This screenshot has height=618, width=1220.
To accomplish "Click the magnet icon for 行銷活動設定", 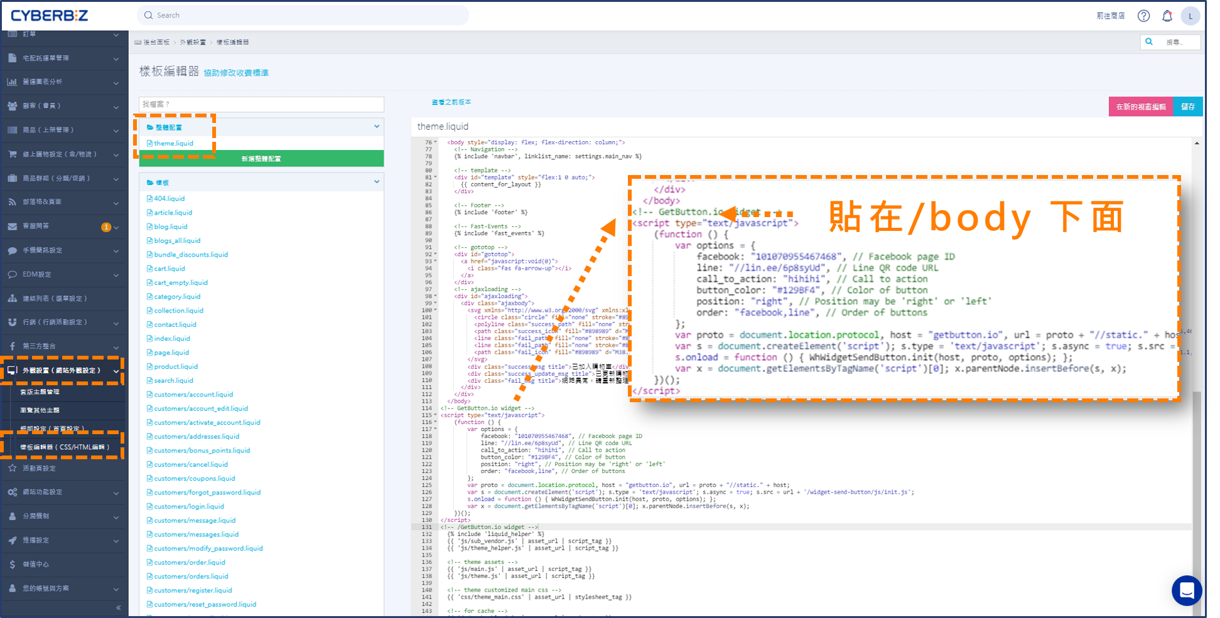I will coord(13,322).
